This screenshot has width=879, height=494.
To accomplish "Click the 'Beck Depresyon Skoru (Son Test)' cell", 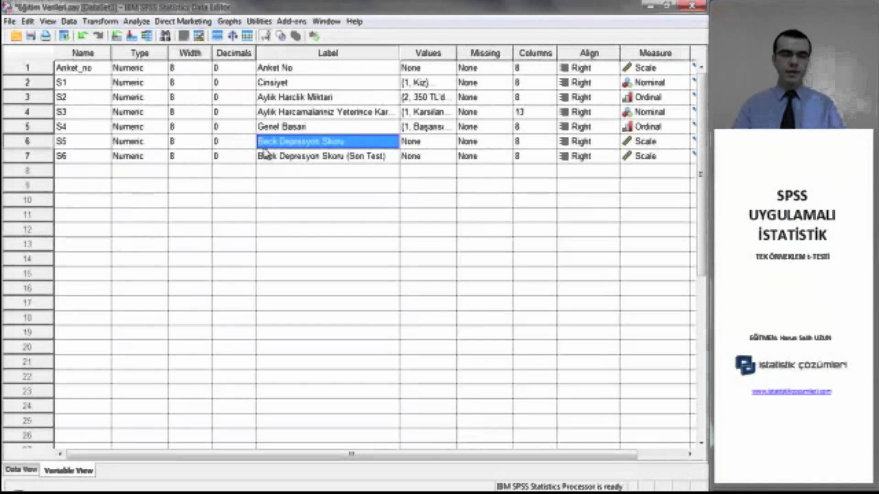I will pos(328,156).
